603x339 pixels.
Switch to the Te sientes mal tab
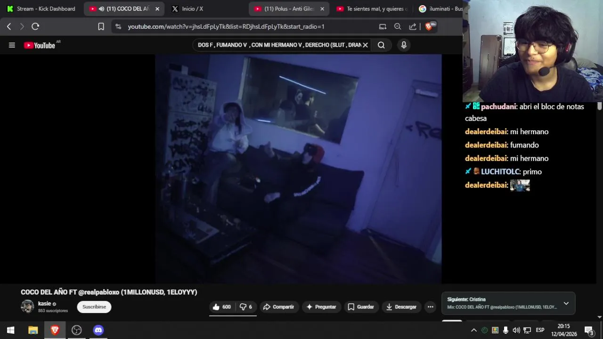(x=372, y=9)
